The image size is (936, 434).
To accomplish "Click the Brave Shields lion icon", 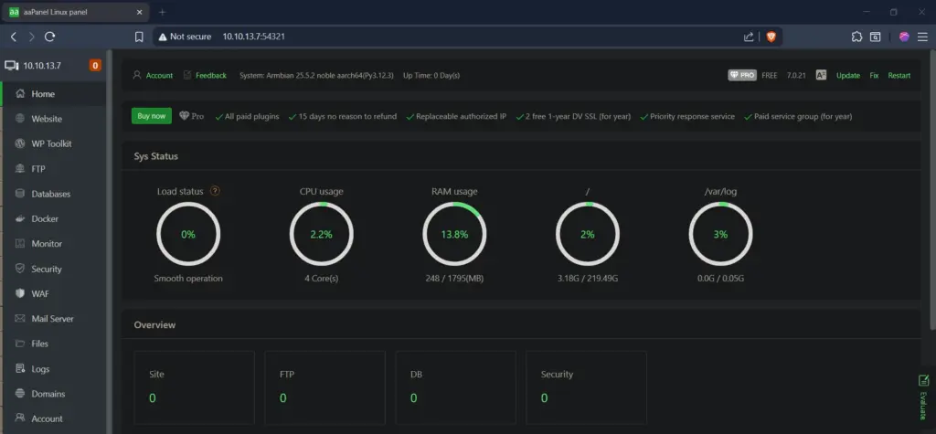I will point(771,37).
